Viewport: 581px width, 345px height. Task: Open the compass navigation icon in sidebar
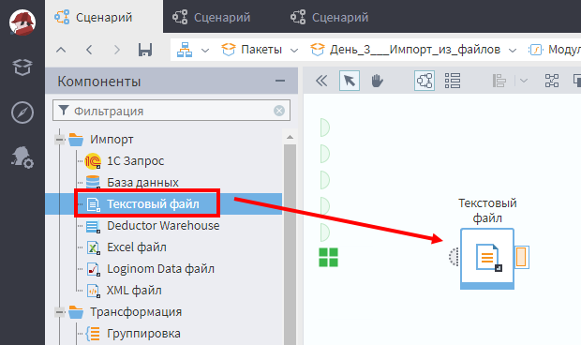pyautogui.click(x=22, y=112)
